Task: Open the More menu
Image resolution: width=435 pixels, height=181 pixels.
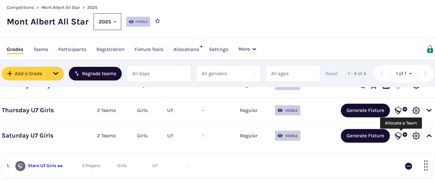Action: (247, 49)
